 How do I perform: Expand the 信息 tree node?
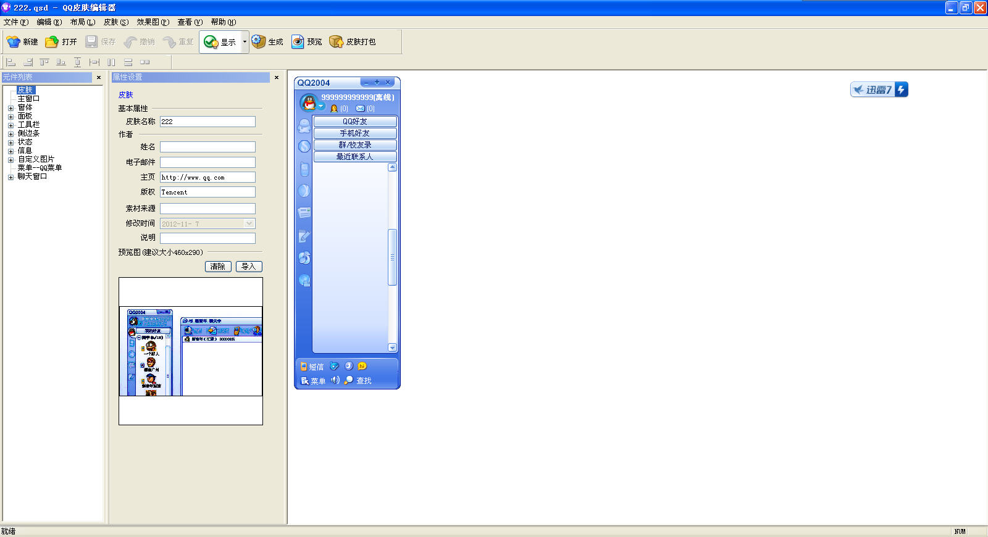tap(10, 151)
